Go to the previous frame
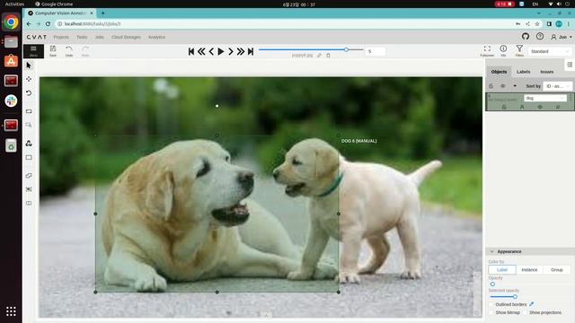 point(211,52)
